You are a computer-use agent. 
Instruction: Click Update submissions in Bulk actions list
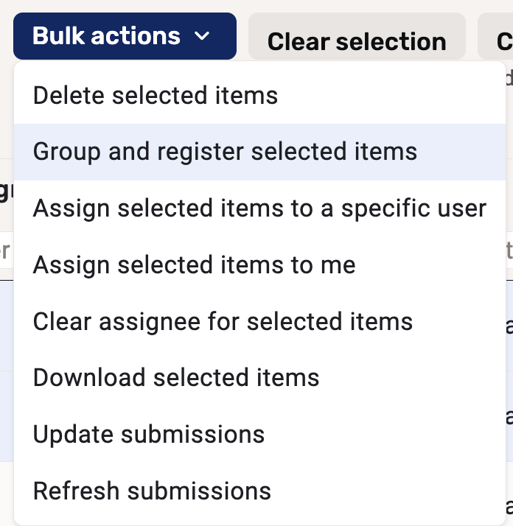point(149,434)
